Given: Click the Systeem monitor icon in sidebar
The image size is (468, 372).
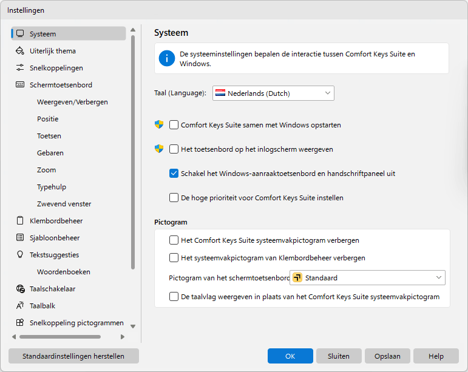Looking at the screenshot, I should coord(20,34).
